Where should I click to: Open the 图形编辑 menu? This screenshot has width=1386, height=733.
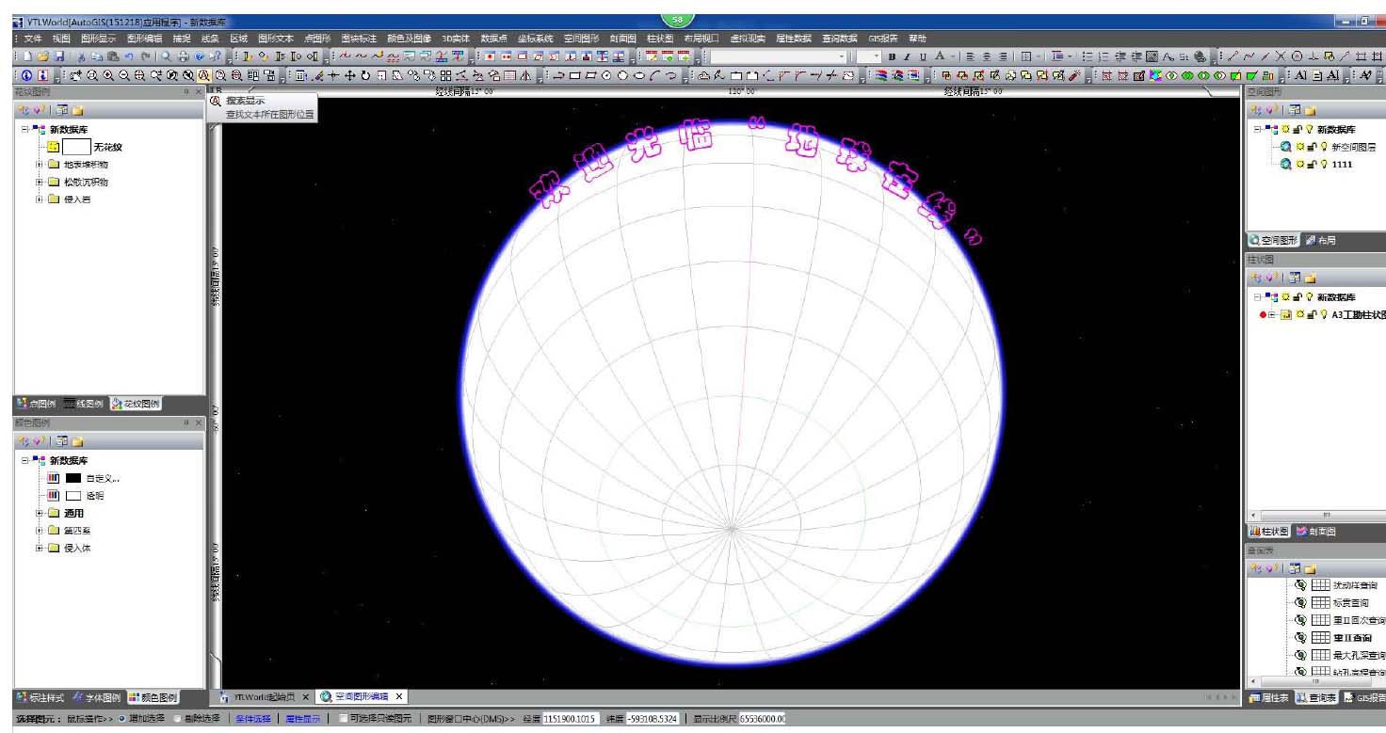[144, 39]
